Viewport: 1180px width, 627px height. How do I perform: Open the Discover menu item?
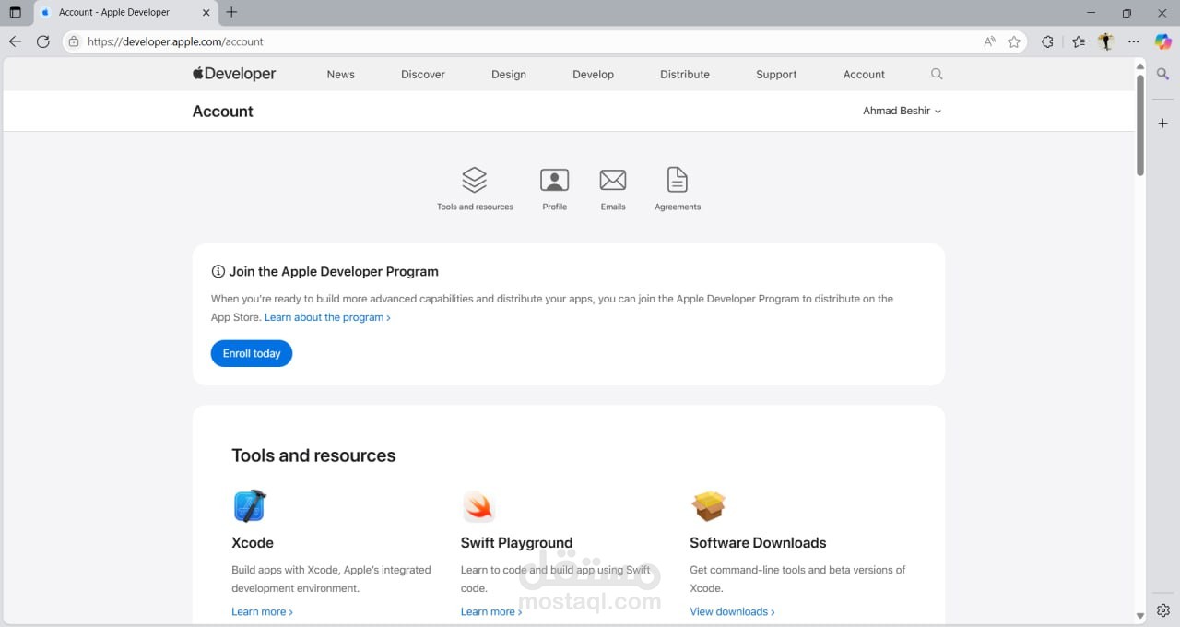tap(423, 75)
